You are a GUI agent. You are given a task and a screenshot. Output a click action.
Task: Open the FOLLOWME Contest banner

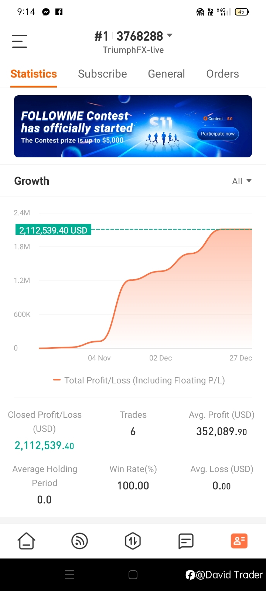point(133,126)
